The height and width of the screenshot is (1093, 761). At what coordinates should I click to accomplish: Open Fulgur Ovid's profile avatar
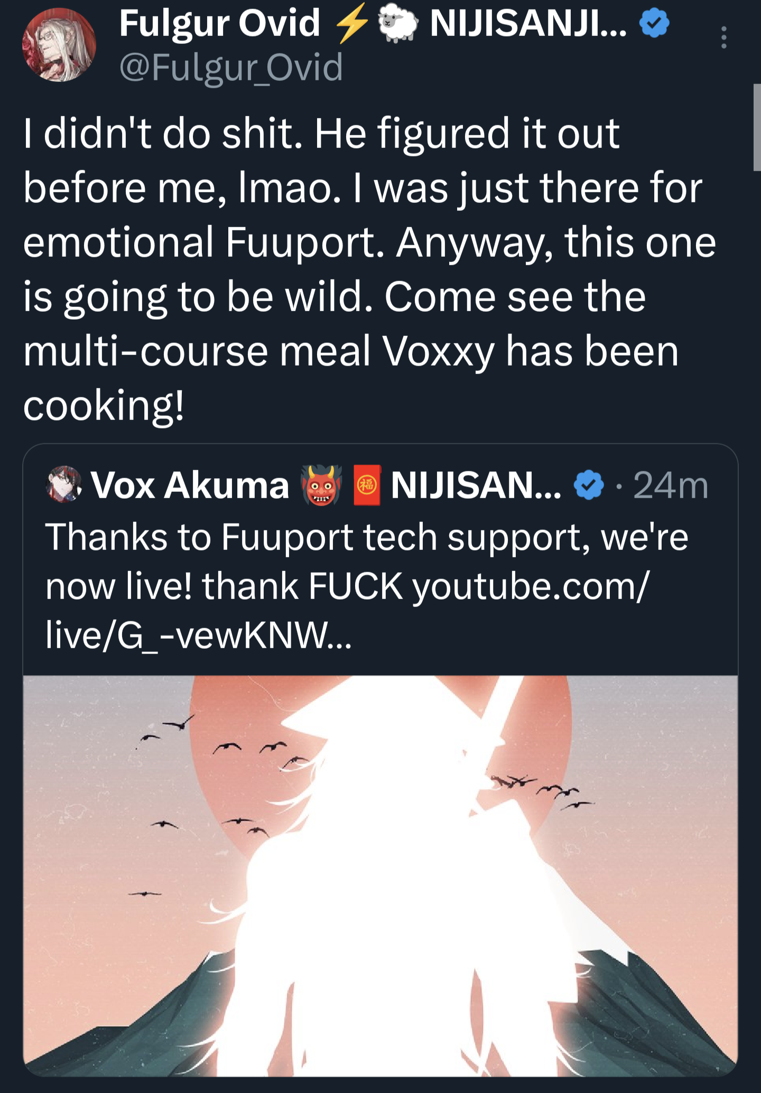click(x=59, y=45)
